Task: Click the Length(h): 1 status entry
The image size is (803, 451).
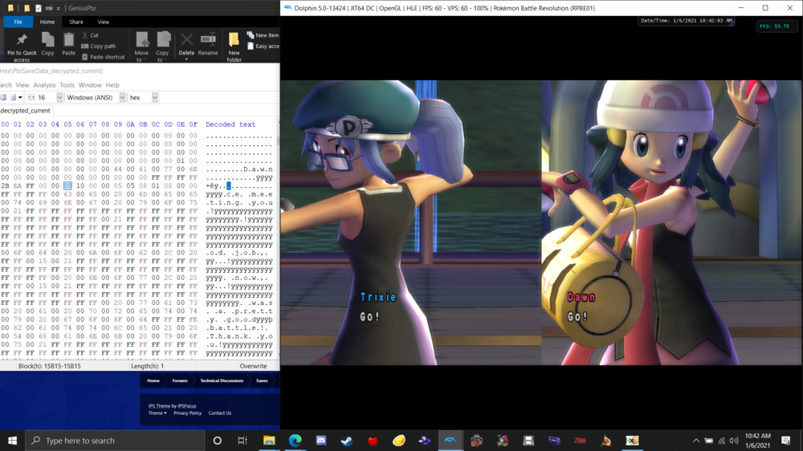Action: tap(148, 366)
